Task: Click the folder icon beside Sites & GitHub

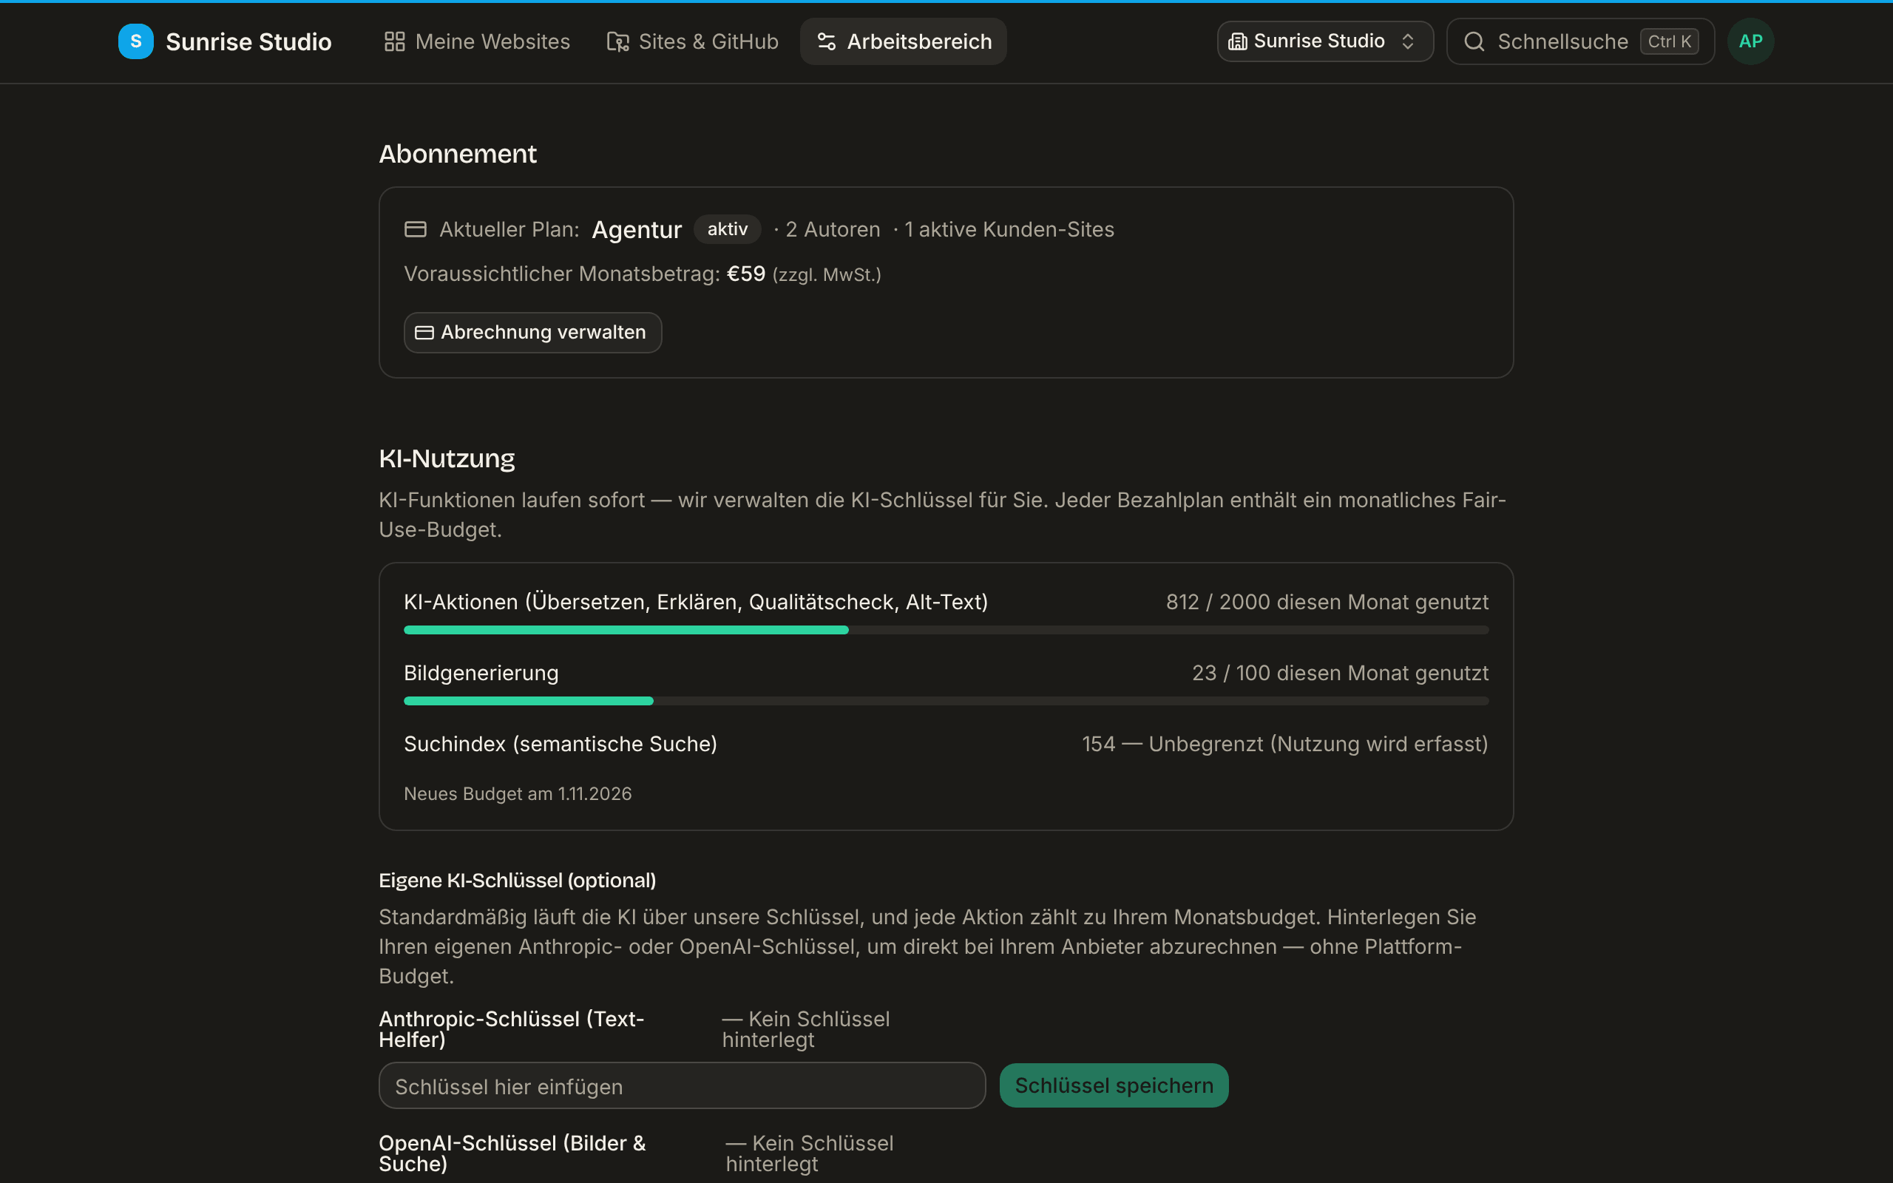Action: [618, 41]
